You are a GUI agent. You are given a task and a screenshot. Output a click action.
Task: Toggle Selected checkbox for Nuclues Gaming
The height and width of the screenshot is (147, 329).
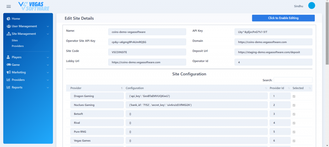coord(294,105)
